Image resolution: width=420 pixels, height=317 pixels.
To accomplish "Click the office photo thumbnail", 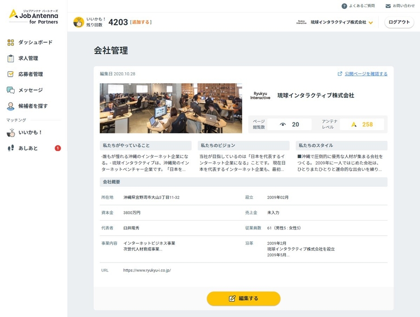I will tap(172, 108).
